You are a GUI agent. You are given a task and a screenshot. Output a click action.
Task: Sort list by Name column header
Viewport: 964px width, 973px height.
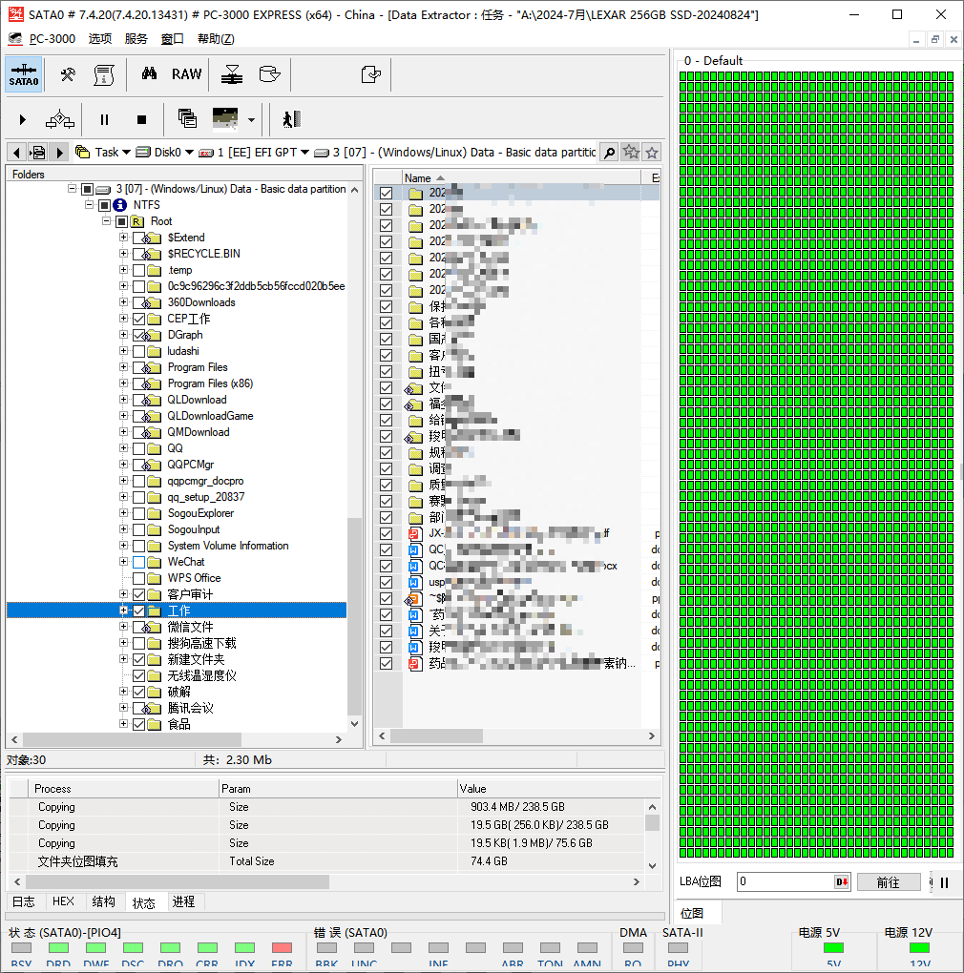coord(418,178)
